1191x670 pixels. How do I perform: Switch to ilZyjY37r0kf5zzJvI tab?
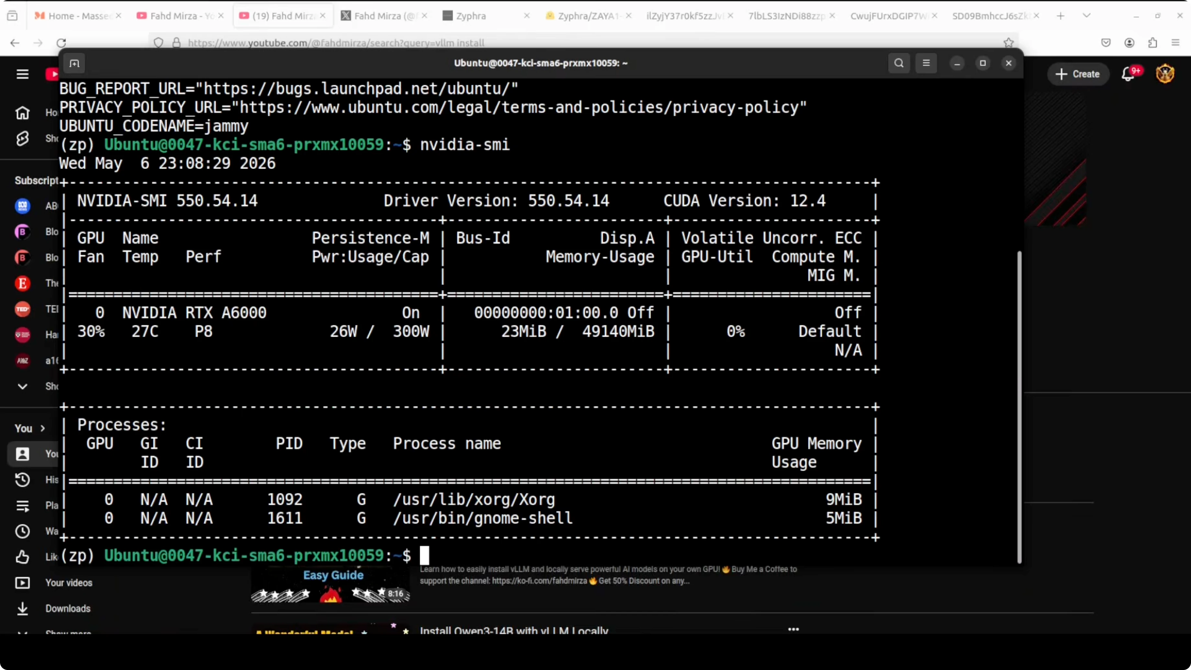click(690, 16)
